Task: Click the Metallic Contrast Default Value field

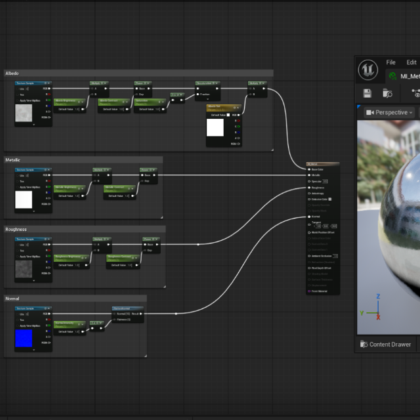Action: (127, 196)
